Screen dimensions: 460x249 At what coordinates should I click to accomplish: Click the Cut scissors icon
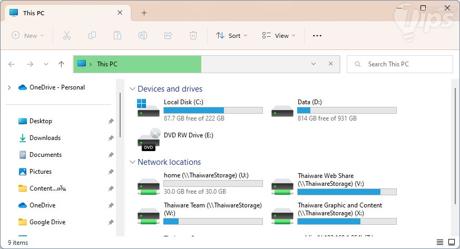(66, 35)
